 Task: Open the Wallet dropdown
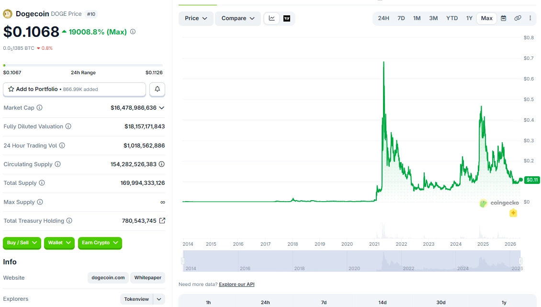pos(59,243)
